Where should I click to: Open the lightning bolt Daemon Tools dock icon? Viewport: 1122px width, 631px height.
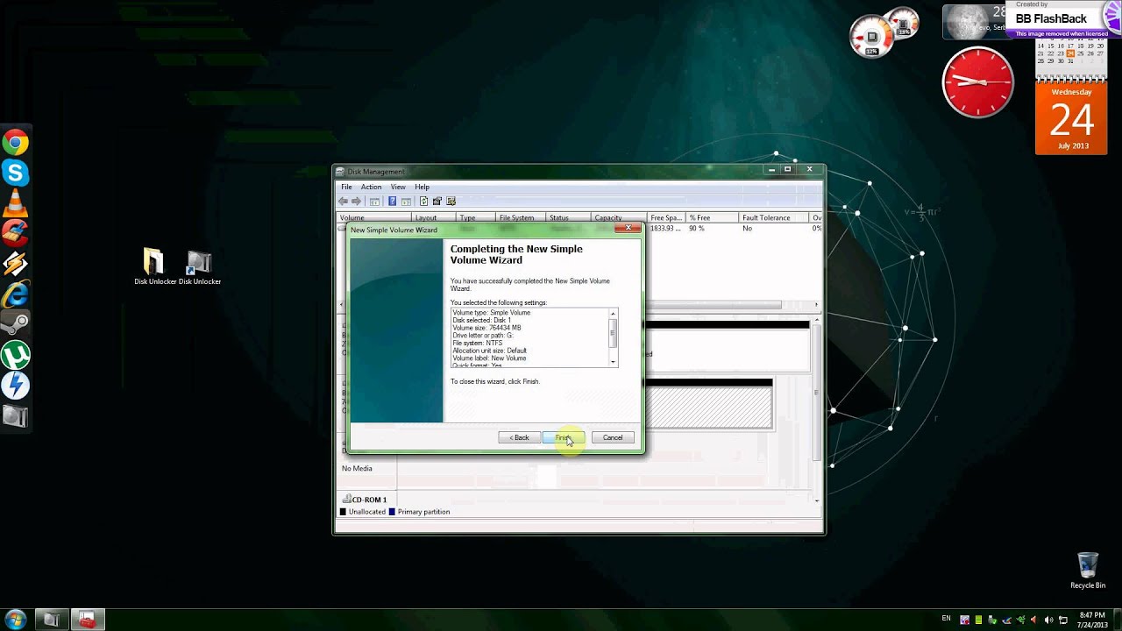click(15, 386)
